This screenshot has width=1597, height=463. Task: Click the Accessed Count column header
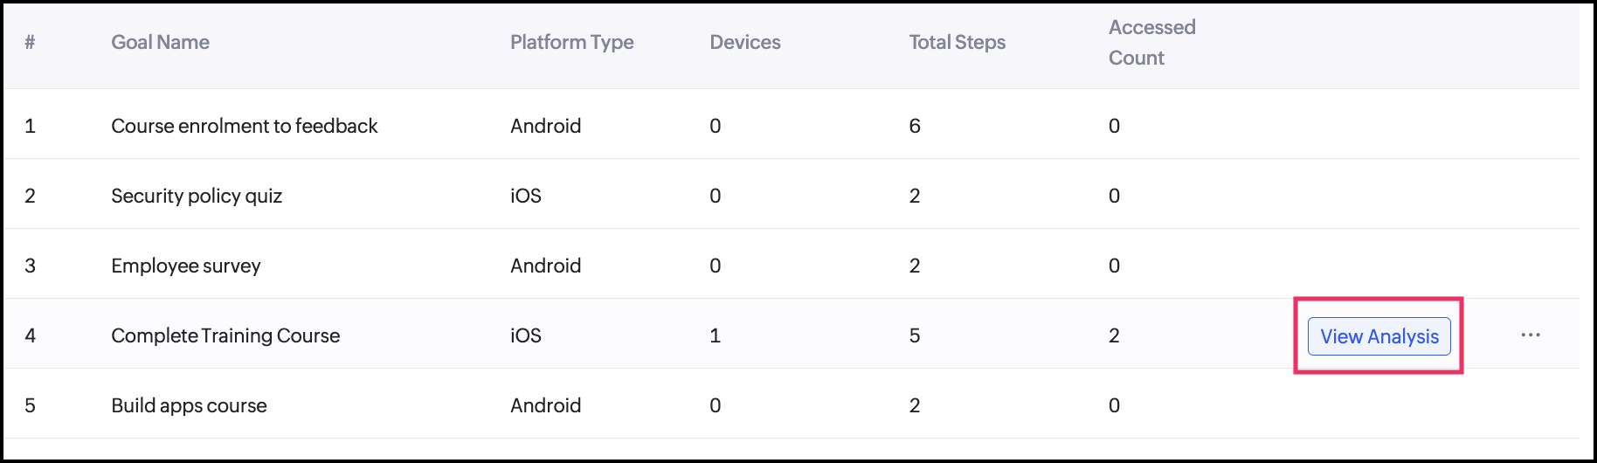point(1151,42)
